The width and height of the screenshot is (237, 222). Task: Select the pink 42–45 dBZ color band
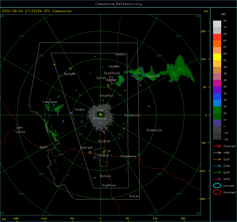[217, 77]
